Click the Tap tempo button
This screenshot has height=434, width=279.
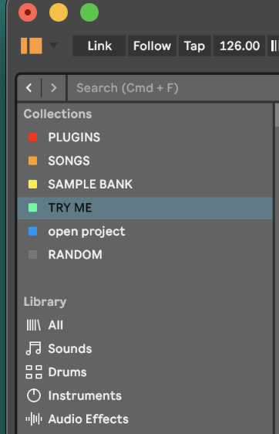(195, 46)
